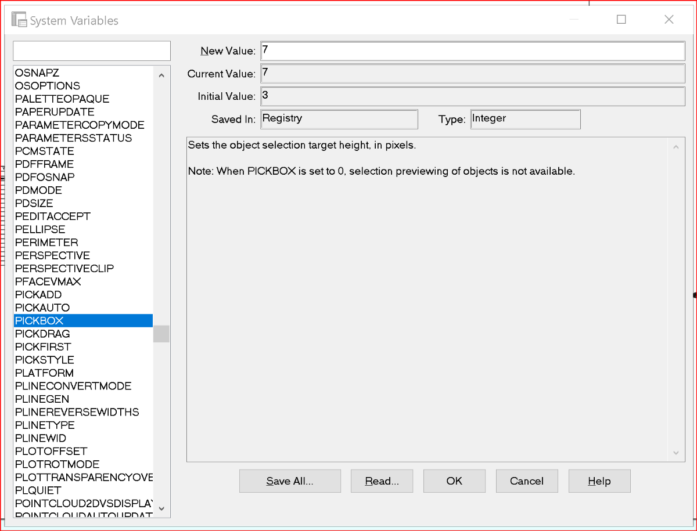Click the Cancel button
The height and width of the screenshot is (531, 697).
coord(527,481)
